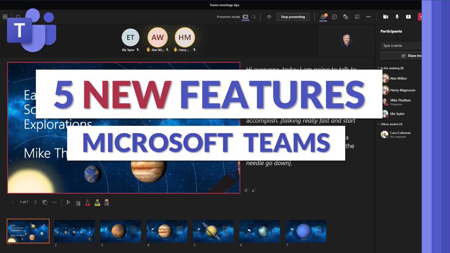Open the share content tray icon
Image resolution: width=450 pixels, height=253 pixels.
pos(408,17)
